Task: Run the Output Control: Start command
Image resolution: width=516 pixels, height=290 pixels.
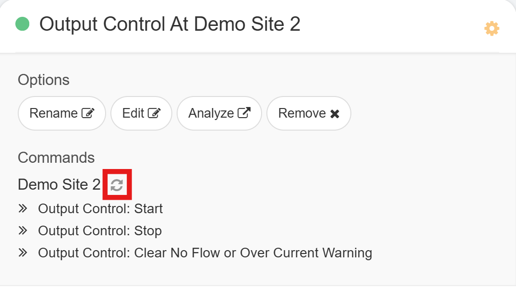Action: (x=100, y=209)
